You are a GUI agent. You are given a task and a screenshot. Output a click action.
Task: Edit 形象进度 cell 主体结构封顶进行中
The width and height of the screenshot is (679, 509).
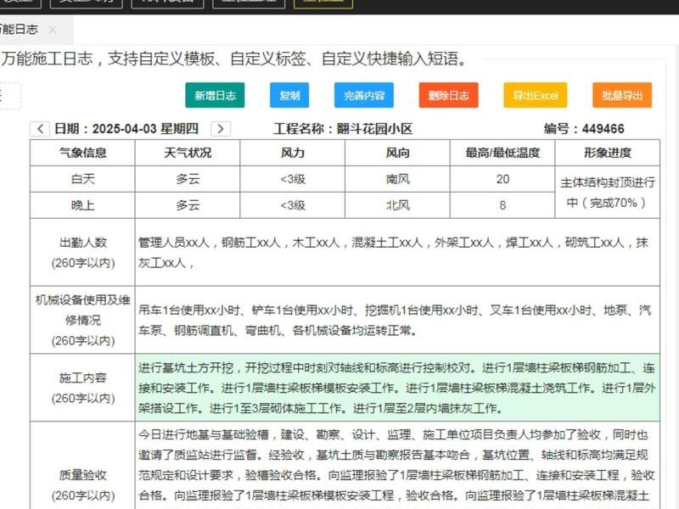(607, 193)
